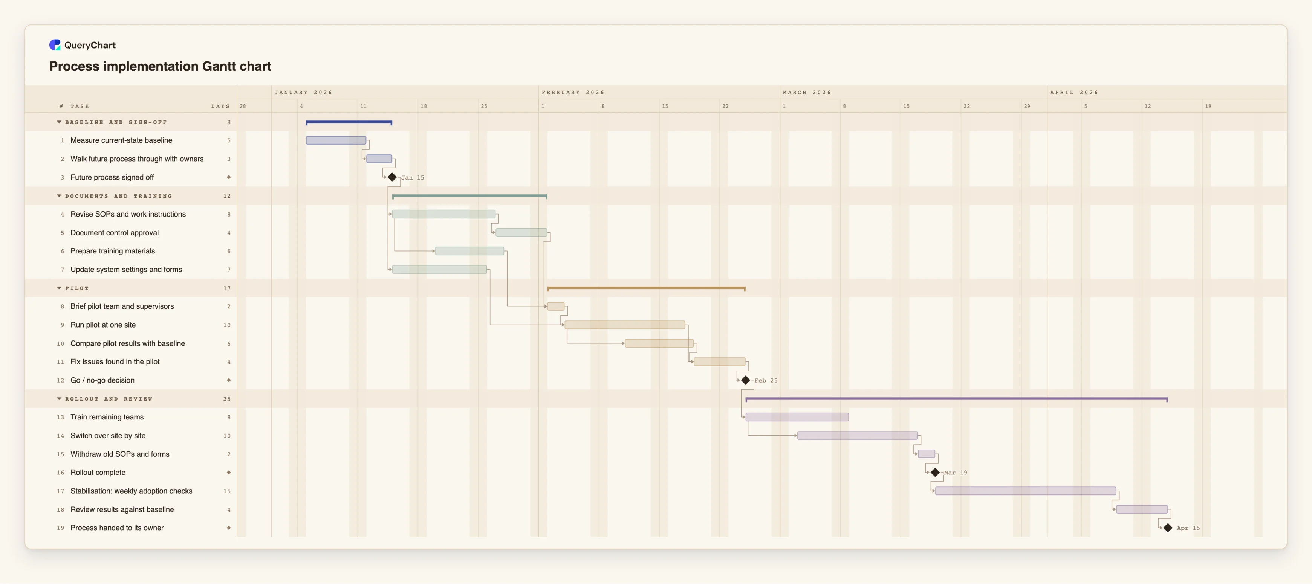This screenshot has width=1312, height=584.
Task: Select the Apr 15 handover milestone diamond
Action: point(1168,528)
